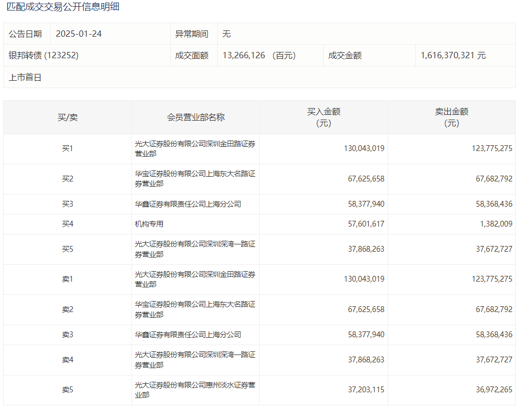Viewport: 519px width, 408px height.
Task: Sort by 卖出金额 (元) column header
Action: 451,117
